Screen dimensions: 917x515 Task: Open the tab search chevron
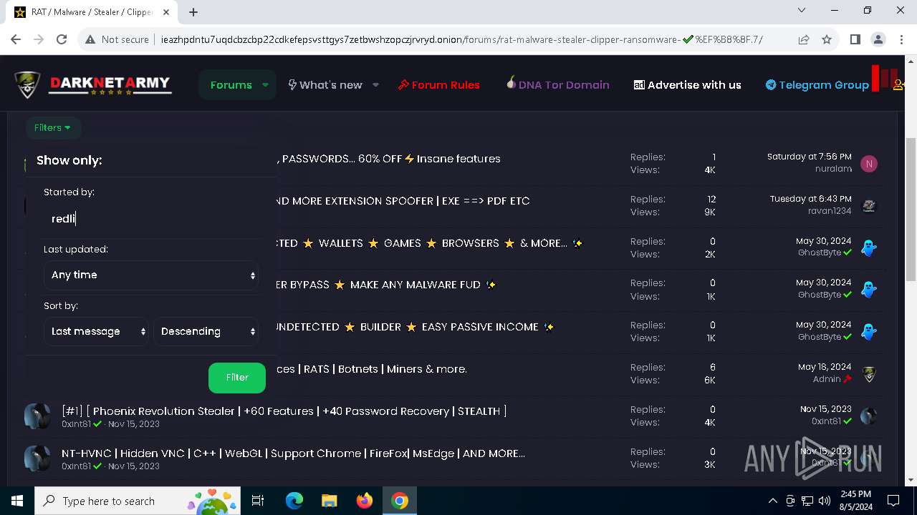[802, 11]
